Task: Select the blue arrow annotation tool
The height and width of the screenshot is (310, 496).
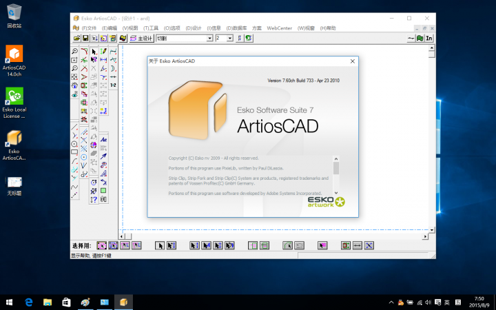Action: click(x=103, y=156)
